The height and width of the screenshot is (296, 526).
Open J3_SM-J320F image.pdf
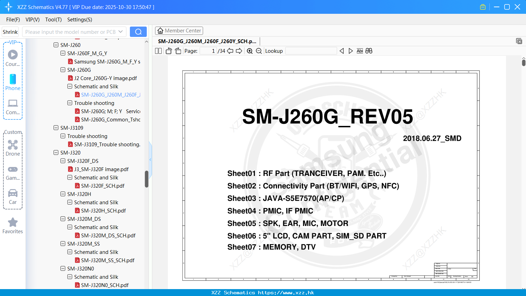pyautogui.click(x=101, y=169)
